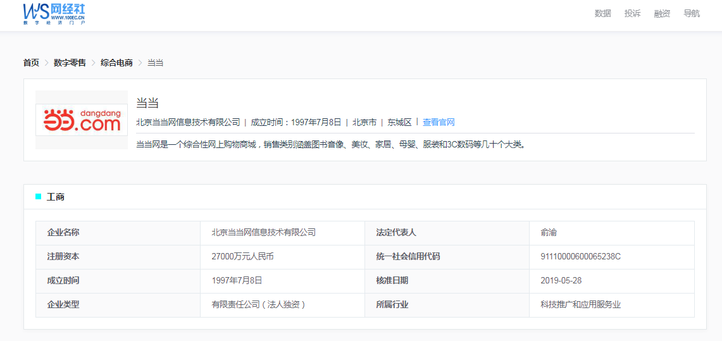
Task: Select 当当 in the breadcrumb
Action: [x=155, y=63]
